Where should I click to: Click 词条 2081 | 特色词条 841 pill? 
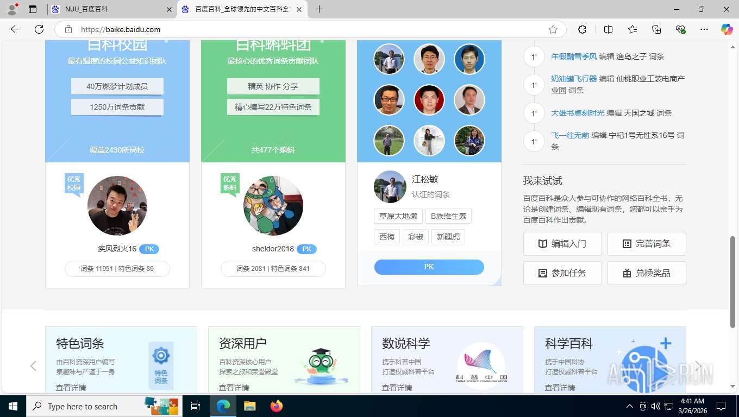pos(273,269)
